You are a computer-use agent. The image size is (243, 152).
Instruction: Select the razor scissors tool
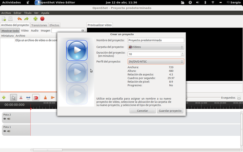[21, 98]
